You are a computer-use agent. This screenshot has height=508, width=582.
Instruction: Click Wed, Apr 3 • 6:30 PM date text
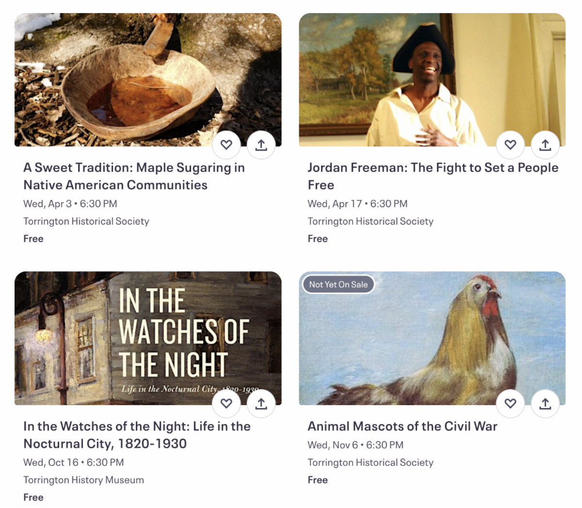(x=71, y=204)
